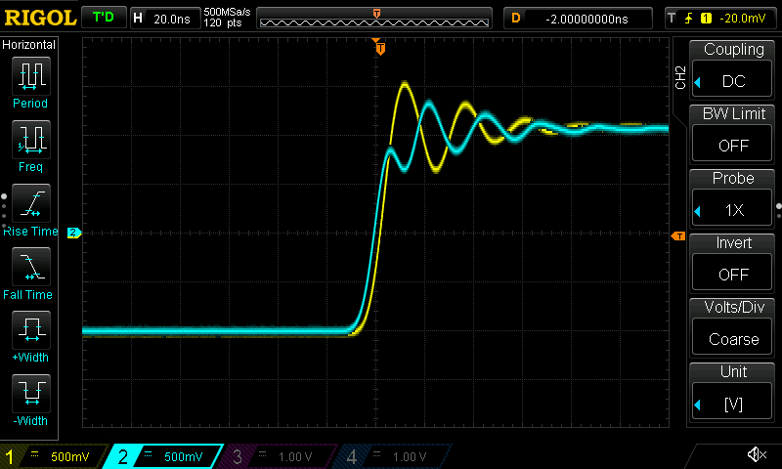This screenshot has width=782, height=469.
Task: Select the Fall Time measurement icon
Action: (x=31, y=267)
